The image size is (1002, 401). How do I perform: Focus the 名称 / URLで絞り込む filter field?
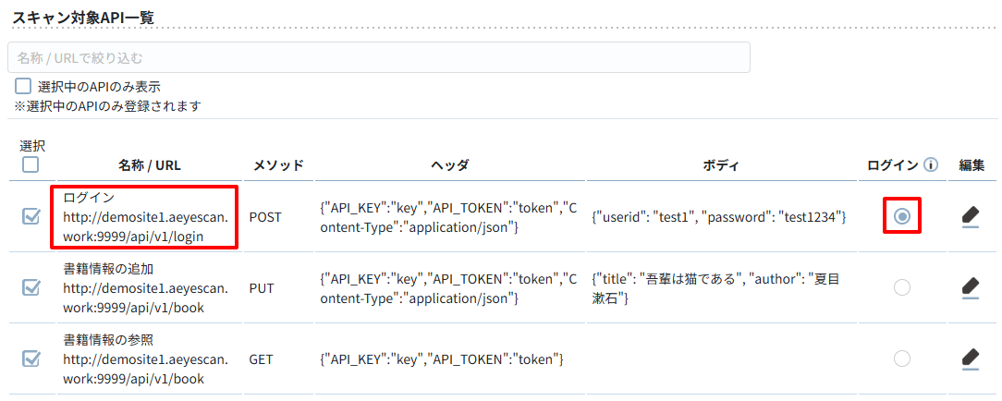coord(379,57)
